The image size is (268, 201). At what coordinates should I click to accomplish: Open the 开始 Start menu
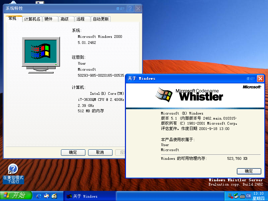16,195
